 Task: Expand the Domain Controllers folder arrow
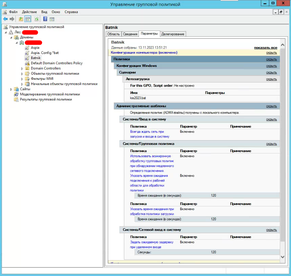[x=22, y=68]
